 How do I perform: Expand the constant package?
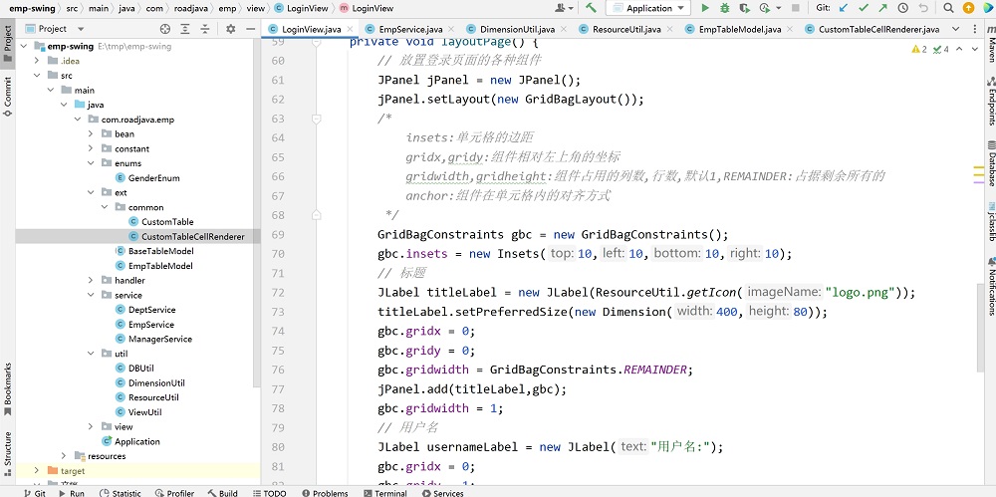point(92,148)
